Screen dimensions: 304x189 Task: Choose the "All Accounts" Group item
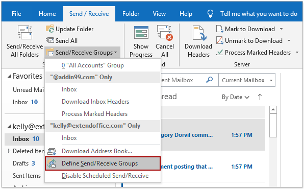[103, 65]
